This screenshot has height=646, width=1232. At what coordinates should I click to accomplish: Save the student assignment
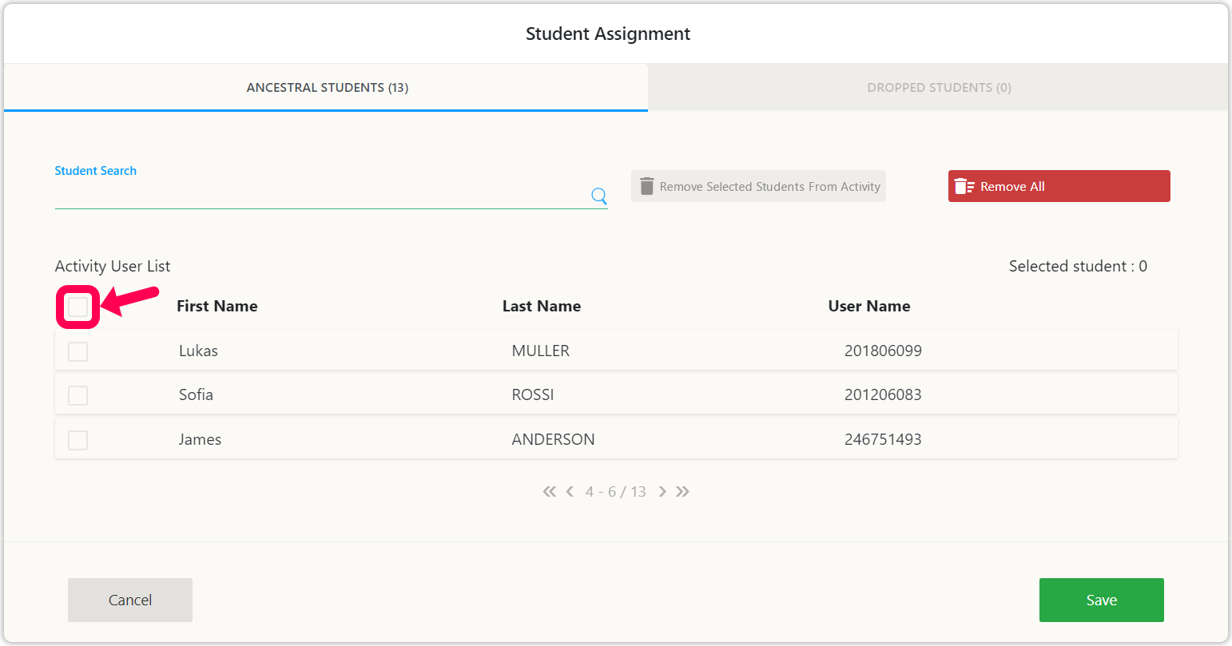coord(1101,600)
